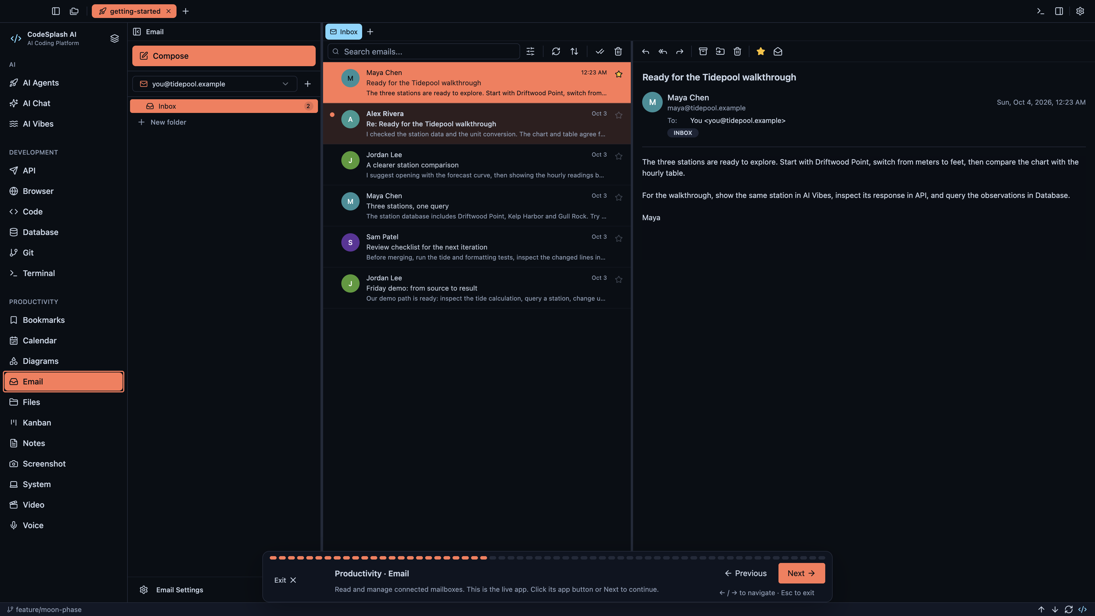
Task: Mark all emails as read checkmark
Action: [x=599, y=51]
